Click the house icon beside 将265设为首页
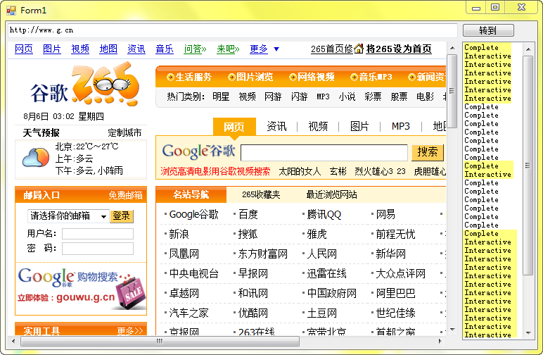 tap(359, 49)
